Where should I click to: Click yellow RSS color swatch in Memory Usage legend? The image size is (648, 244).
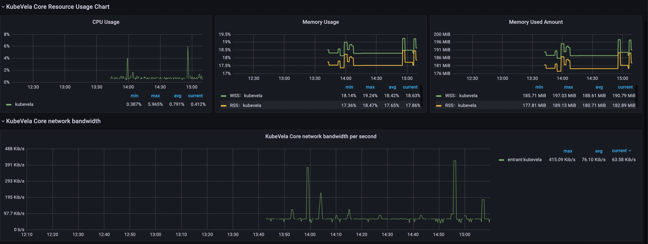[224, 106]
